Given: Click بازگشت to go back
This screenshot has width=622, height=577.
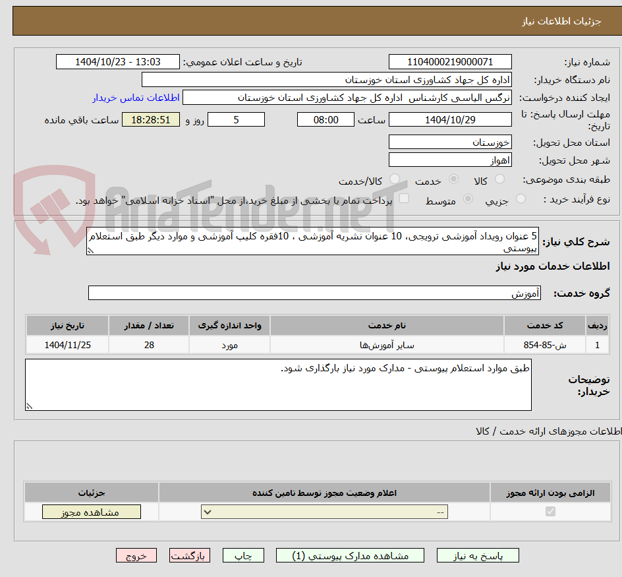Looking at the screenshot, I should [x=189, y=555].
